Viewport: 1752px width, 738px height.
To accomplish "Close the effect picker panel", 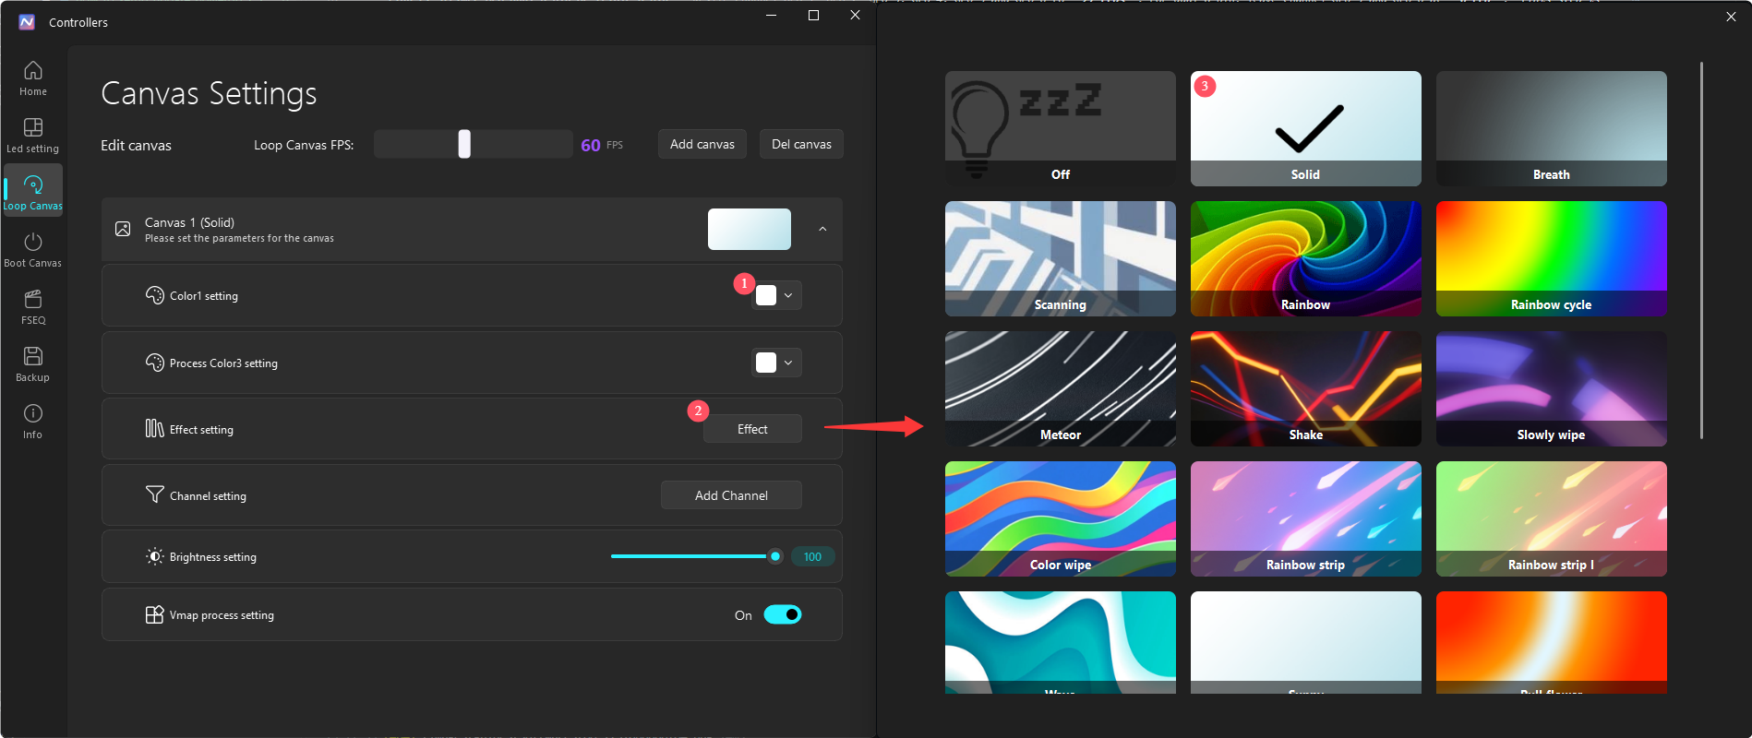I will coord(1731,17).
